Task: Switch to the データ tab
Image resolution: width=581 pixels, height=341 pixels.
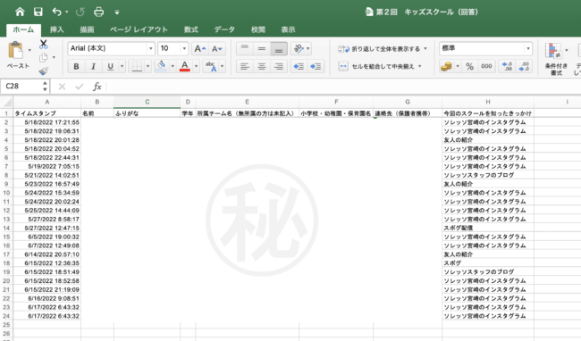Action: tap(224, 29)
